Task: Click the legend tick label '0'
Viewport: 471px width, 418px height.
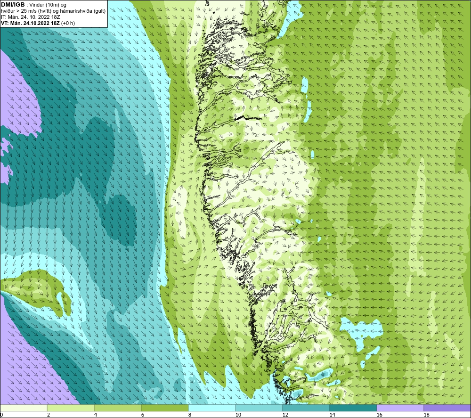Action: (x=2, y=415)
